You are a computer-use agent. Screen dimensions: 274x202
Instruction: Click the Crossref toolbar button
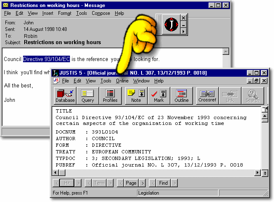click(207, 96)
